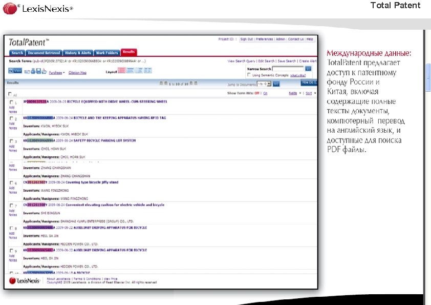Switch to the Search tab
431x305 pixels.
point(17,53)
